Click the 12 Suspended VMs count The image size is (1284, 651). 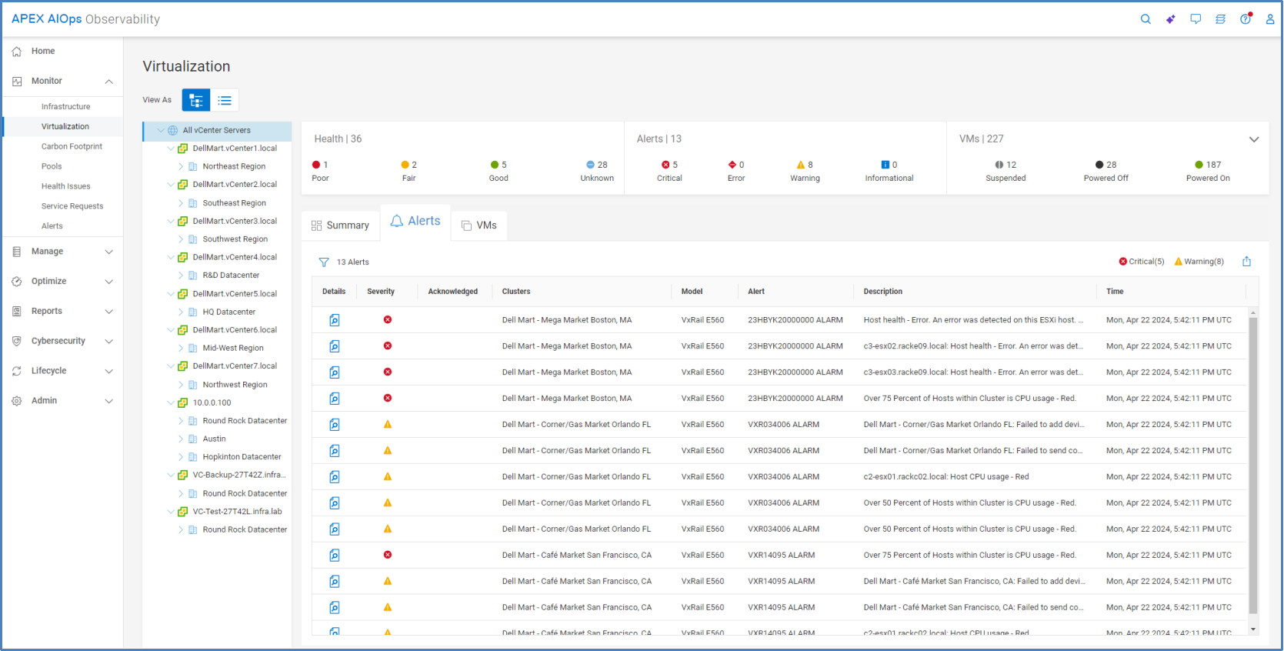click(1006, 165)
